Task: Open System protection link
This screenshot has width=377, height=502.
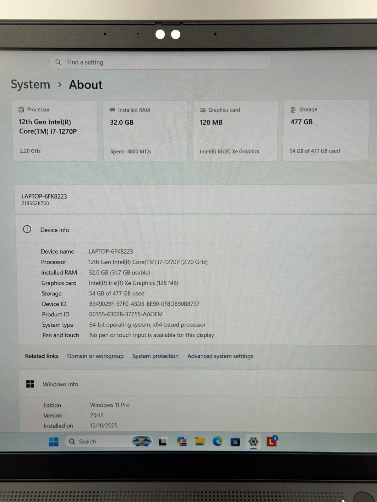Action: tap(156, 356)
